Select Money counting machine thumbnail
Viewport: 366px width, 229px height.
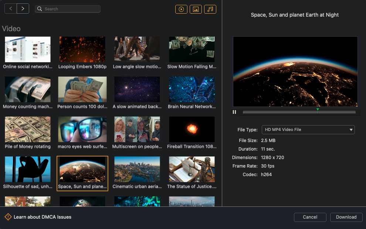tap(28, 89)
